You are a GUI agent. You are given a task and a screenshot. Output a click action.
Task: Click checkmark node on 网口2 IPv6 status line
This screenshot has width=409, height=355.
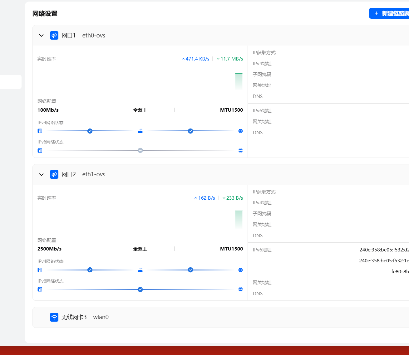(x=140, y=289)
